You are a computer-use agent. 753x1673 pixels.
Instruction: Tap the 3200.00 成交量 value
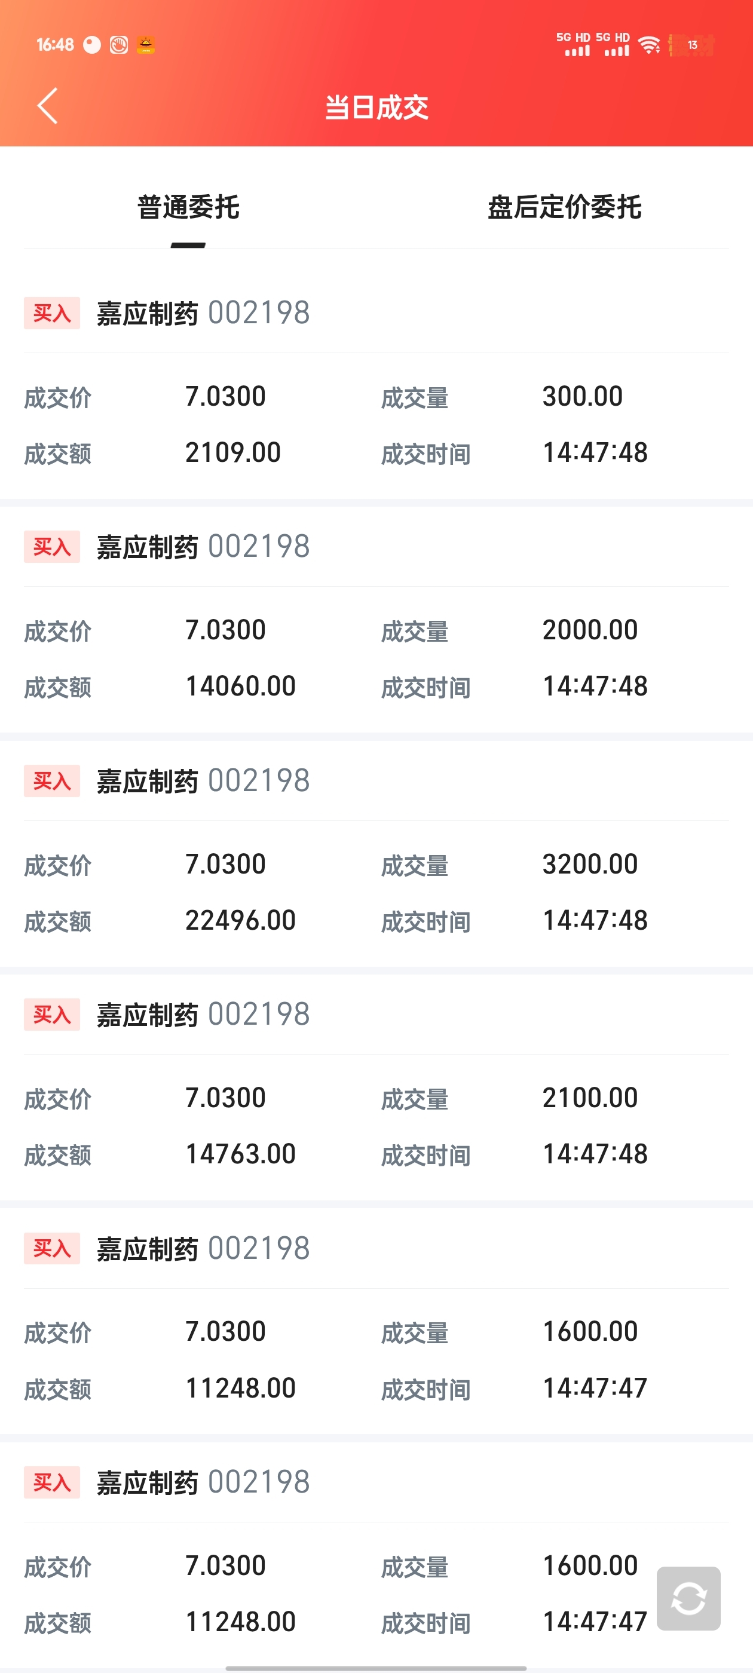[590, 864]
